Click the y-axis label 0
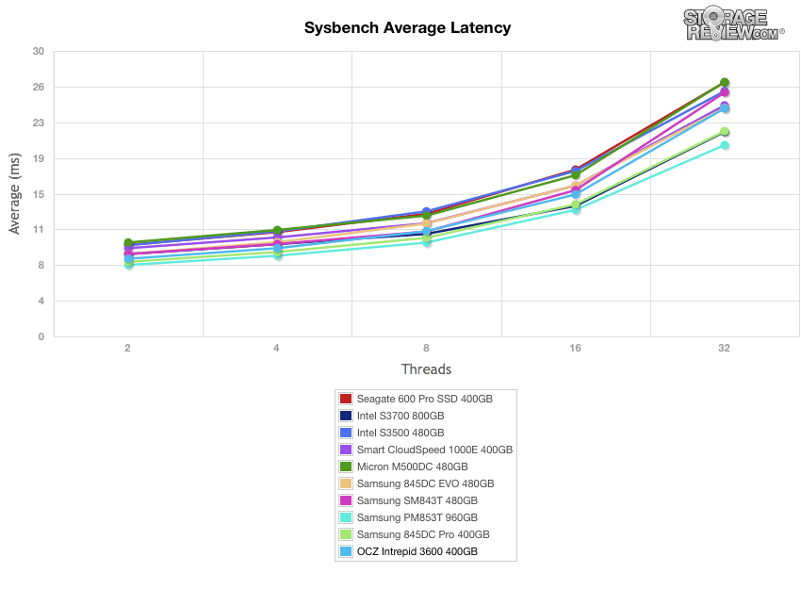The height and width of the screenshot is (589, 801). 41,336
